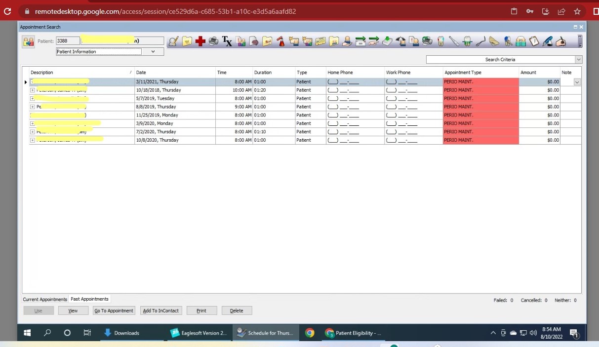Click PERIO MAINT. cell in 5/7/2019 row
This screenshot has height=347, width=599.
(480, 99)
